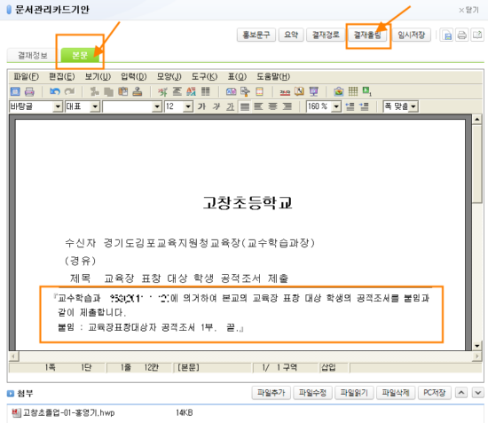This screenshot has width=488, height=423.
Task: Cut the selected text with the scissors icon
Action: pos(94,91)
